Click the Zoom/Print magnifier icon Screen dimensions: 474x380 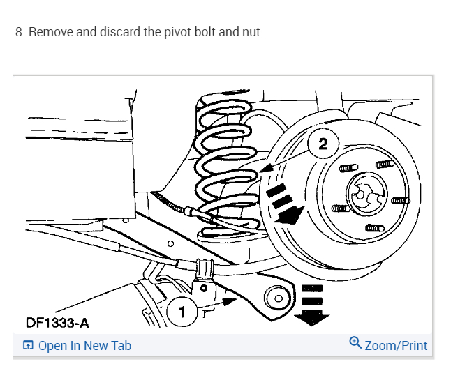(355, 343)
